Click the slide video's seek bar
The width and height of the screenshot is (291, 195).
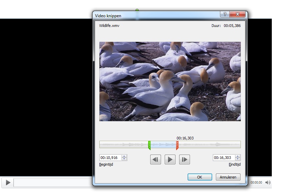pos(53,183)
